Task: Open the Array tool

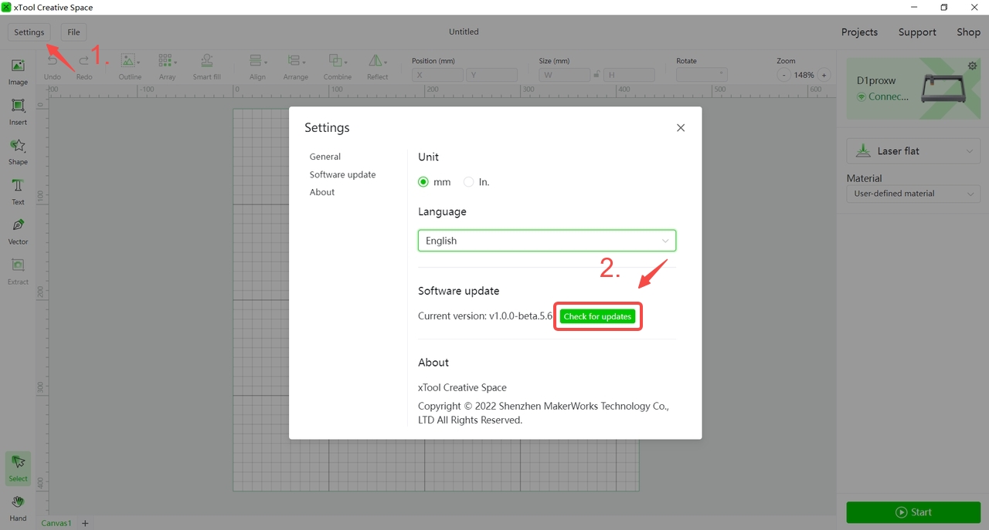Action: (168, 66)
